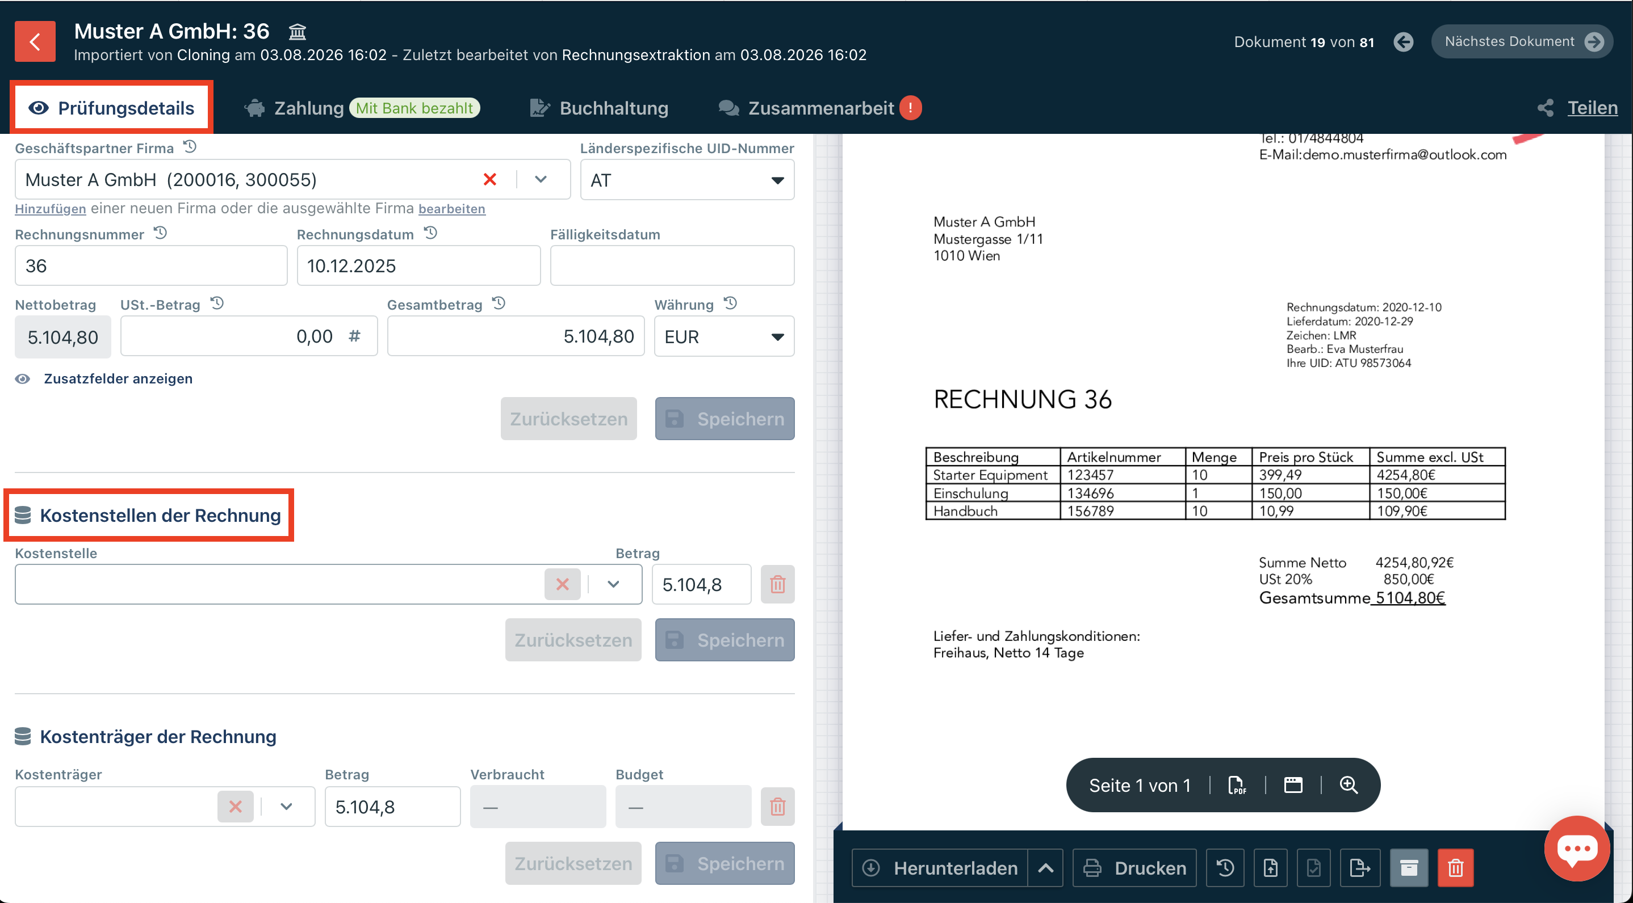
Task: Click the USt.-Betrag input field
Action: click(x=249, y=336)
